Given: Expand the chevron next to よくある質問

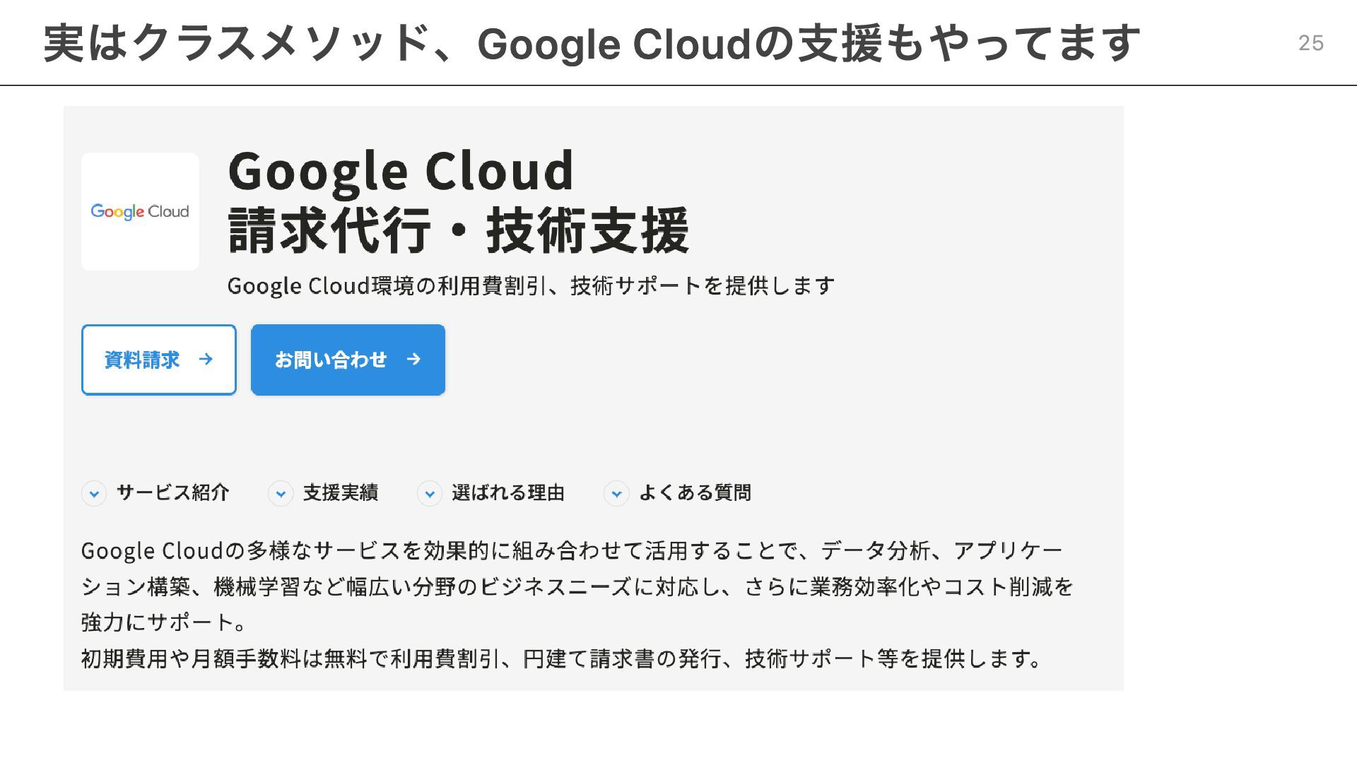Looking at the screenshot, I should pos(616,493).
